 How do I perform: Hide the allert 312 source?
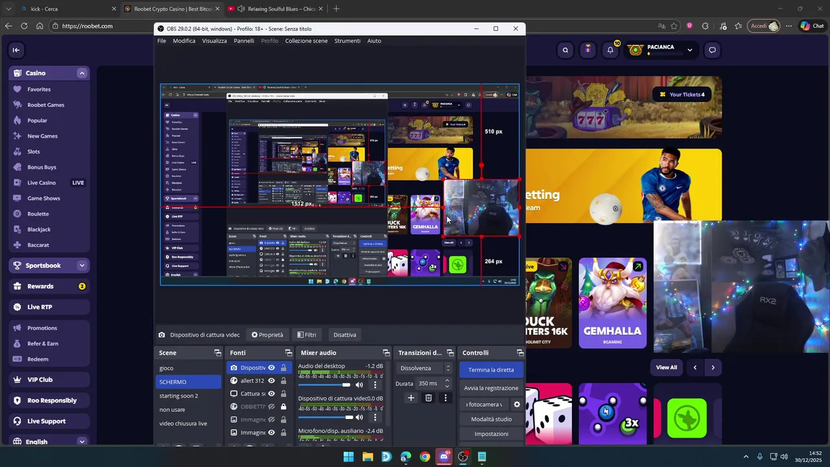pyautogui.click(x=271, y=381)
